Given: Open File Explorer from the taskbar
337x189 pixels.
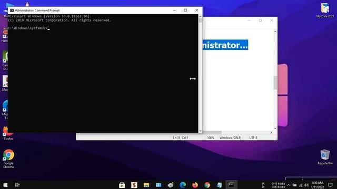Looking at the screenshot, I should tap(146, 185).
